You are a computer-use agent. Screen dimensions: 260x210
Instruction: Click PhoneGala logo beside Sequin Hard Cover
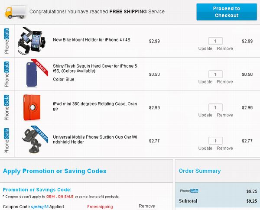[6, 74]
